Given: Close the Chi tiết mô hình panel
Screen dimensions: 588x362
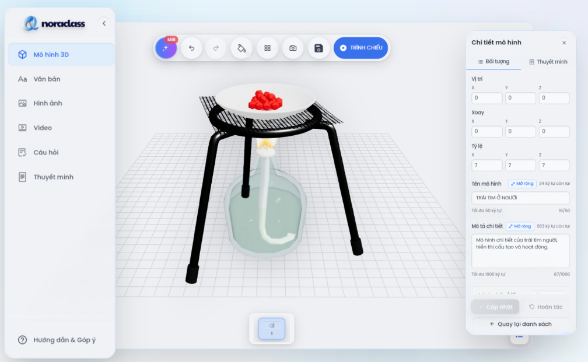Looking at the screenshot, I should tap(563, 43).
